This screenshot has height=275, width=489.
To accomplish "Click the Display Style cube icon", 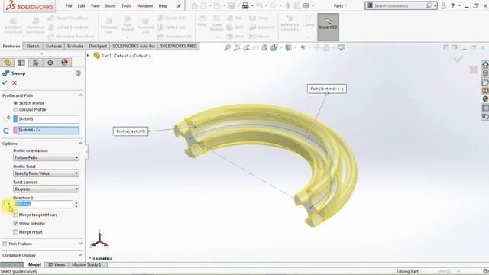I will (x=289, y=47).
